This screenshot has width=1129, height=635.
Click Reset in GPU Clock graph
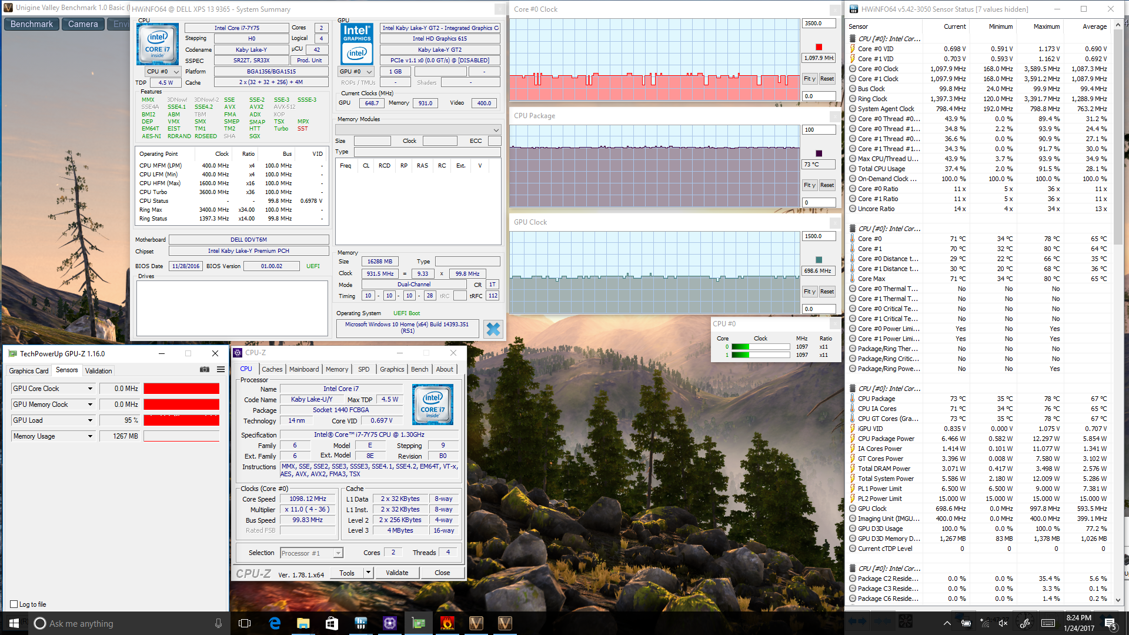(x=827, y=292)
